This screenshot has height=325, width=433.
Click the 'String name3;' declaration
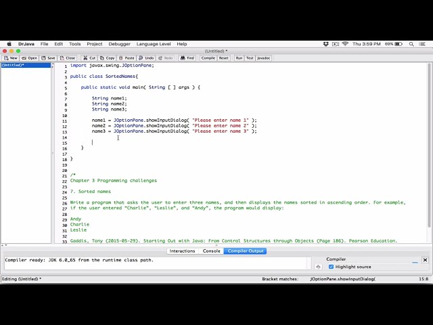[x=110, y=110]
